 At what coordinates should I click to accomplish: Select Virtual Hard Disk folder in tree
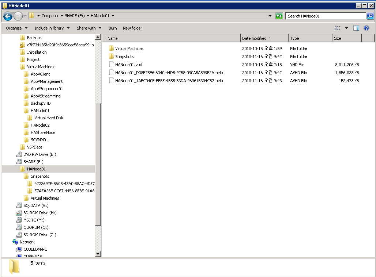49,118
